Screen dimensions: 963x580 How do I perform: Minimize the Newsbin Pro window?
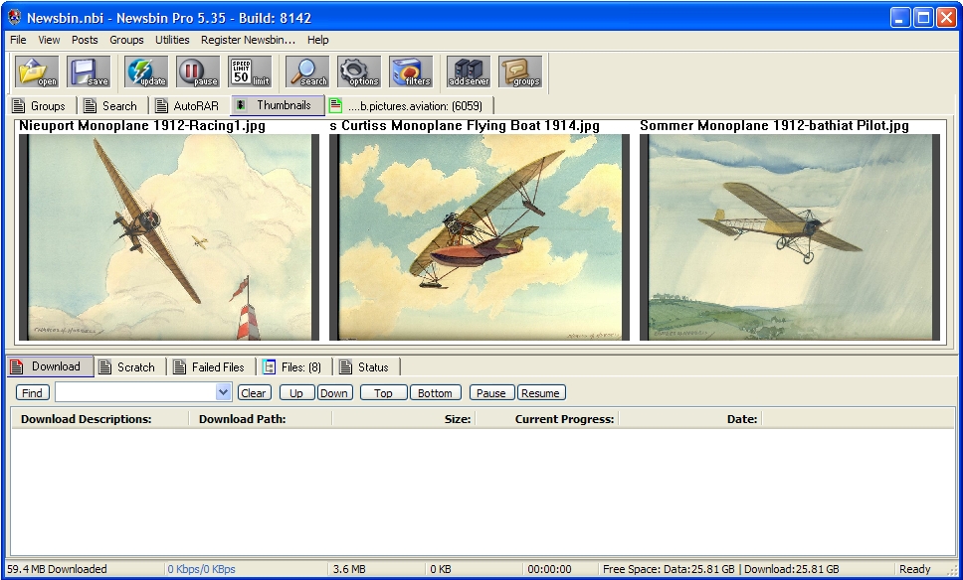(900, 18)
